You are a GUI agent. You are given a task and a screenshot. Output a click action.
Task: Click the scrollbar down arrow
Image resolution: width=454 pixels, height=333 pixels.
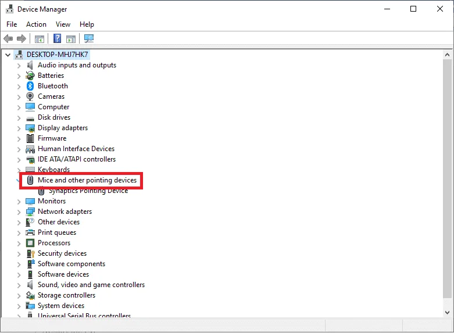pyautogui.click(x=447, y=313)
